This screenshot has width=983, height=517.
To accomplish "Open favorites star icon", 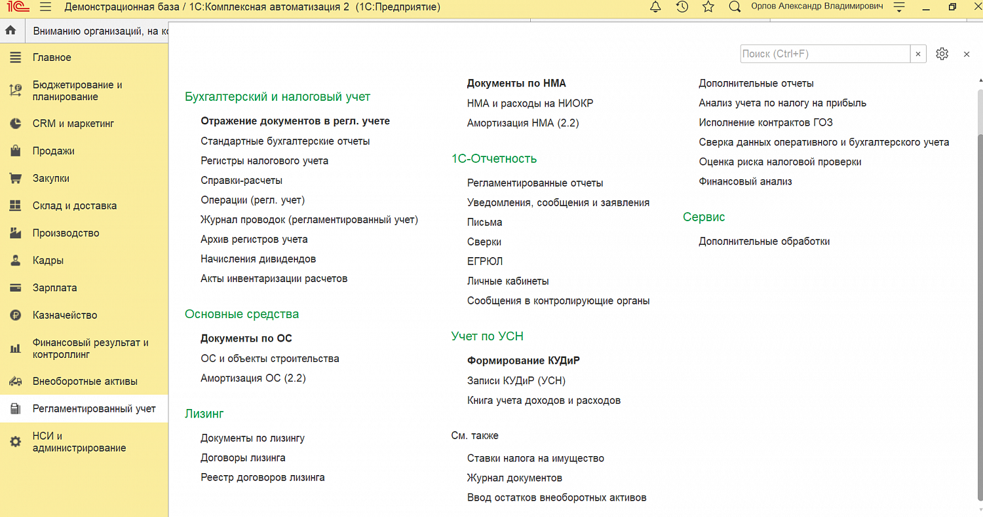I will [708, 7].
